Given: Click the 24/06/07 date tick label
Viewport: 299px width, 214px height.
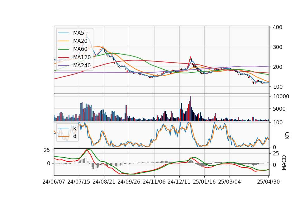Looking at the screenshot, I should 54,182.
